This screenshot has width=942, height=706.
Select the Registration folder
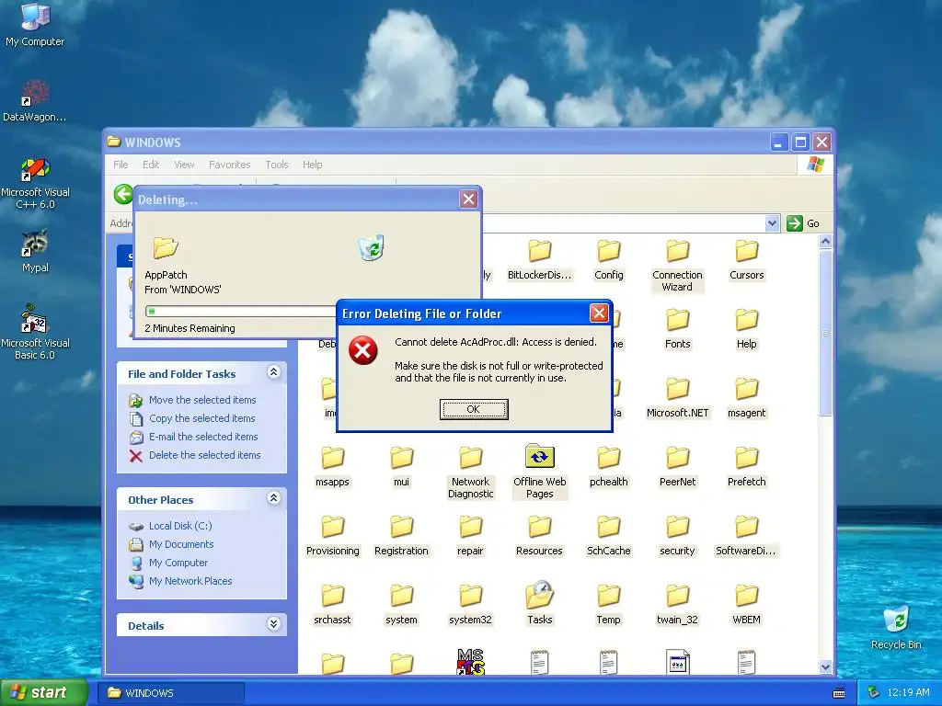[401, 536]
